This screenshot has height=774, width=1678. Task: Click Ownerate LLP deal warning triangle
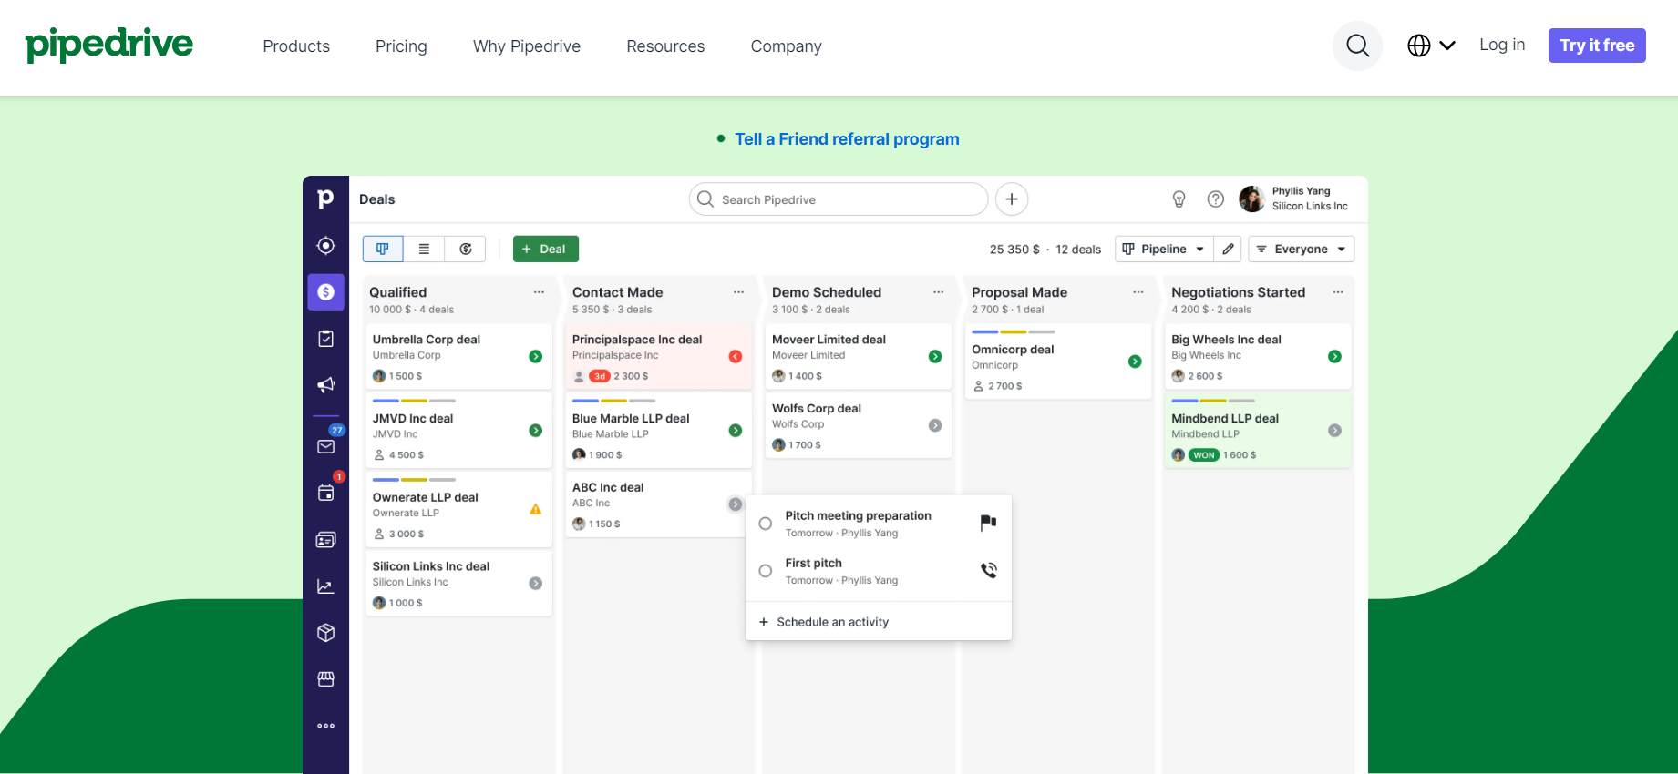[536, 509]
